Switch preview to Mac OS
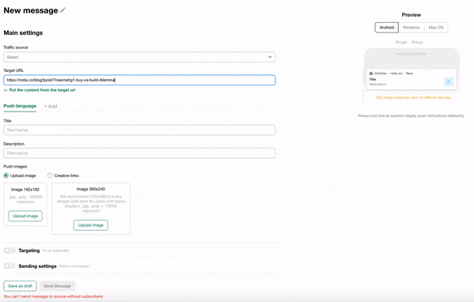Screen dimensions: 474x302 [x=436, y=28]
